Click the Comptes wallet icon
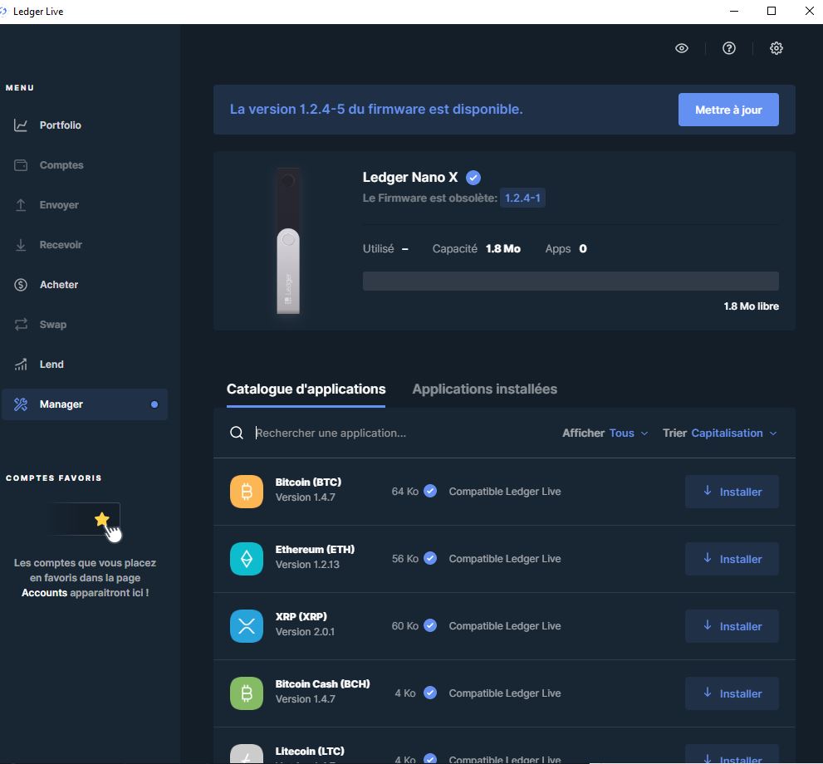 [x=21, y=164]
